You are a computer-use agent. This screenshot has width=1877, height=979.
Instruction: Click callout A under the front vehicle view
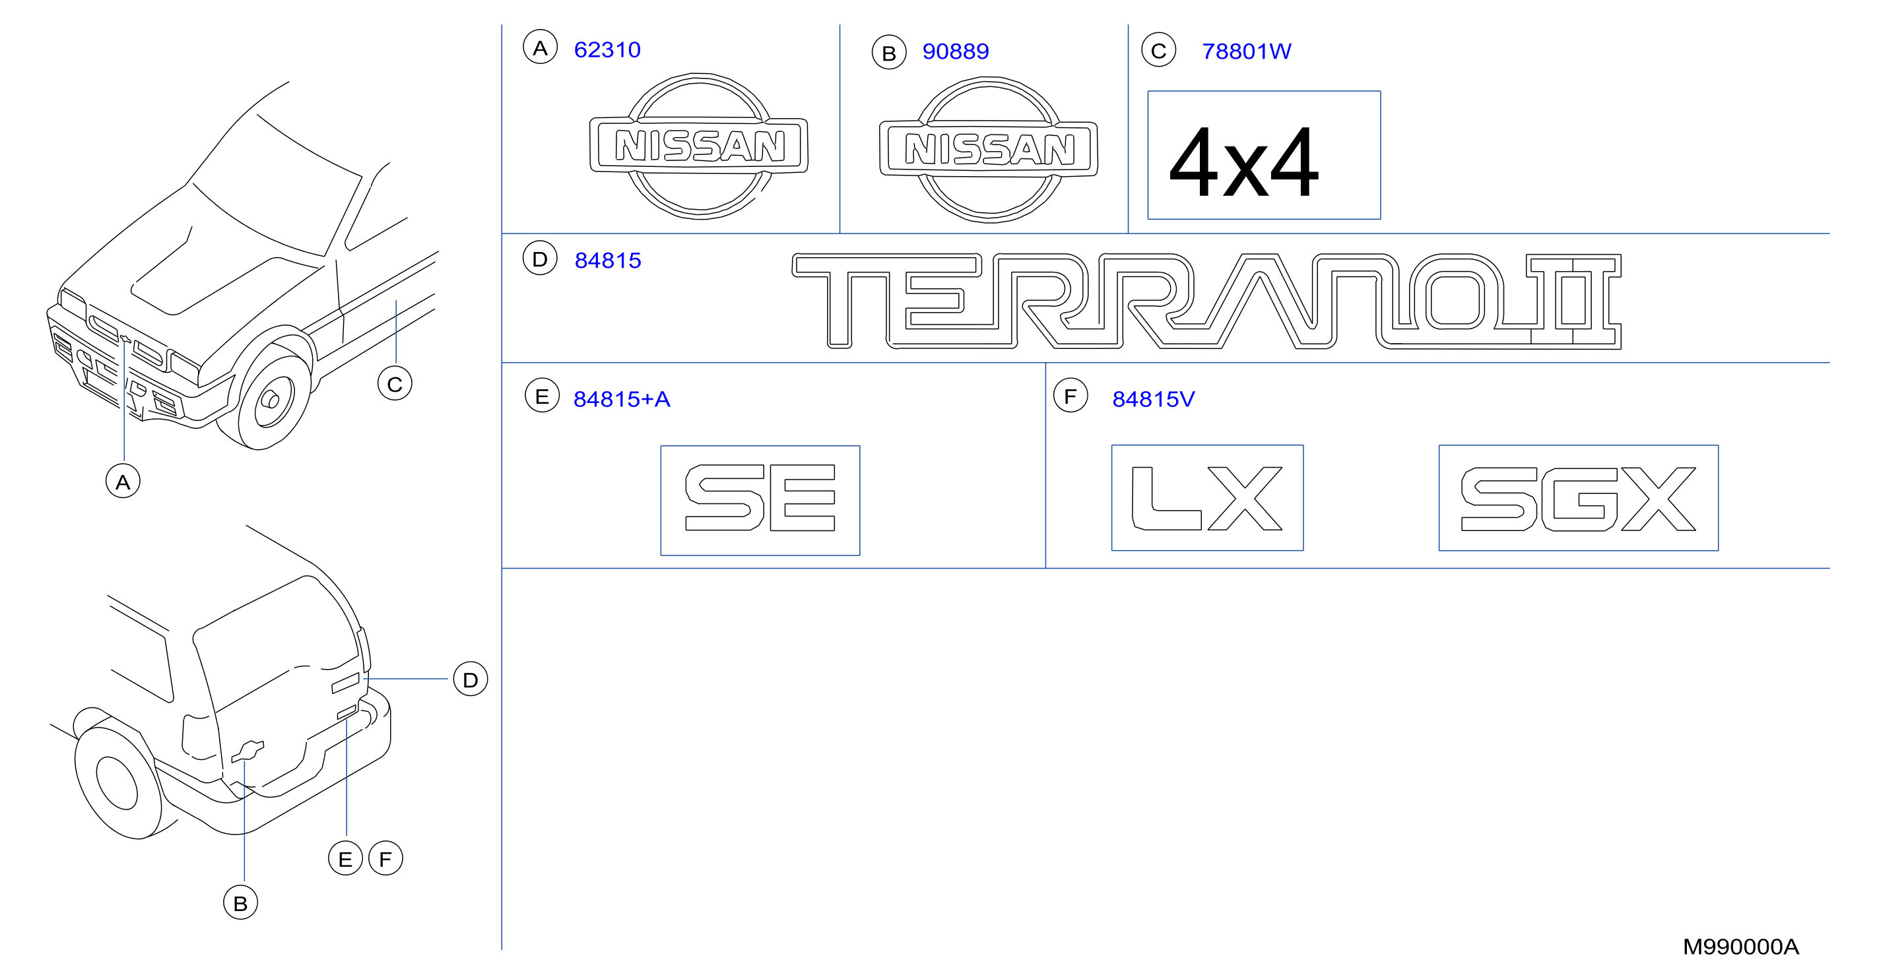[123, 481]
